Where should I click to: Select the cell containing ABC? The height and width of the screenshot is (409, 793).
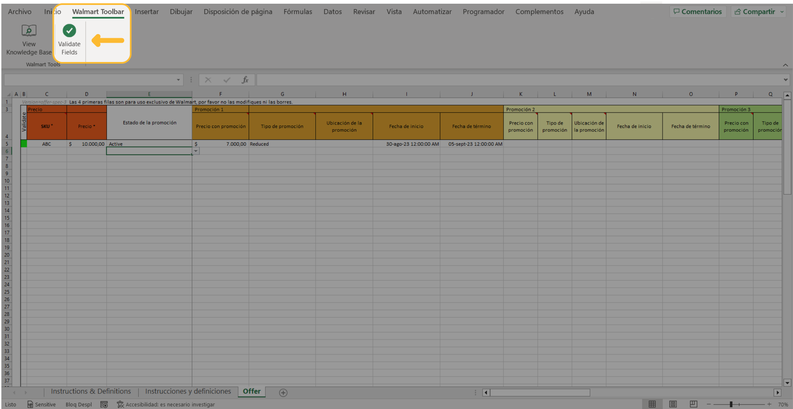coord(46,144)
